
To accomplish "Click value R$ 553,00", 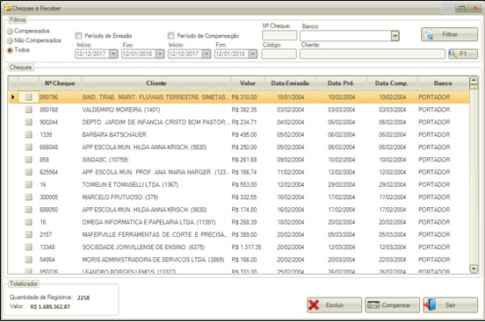I will [244, 185].
